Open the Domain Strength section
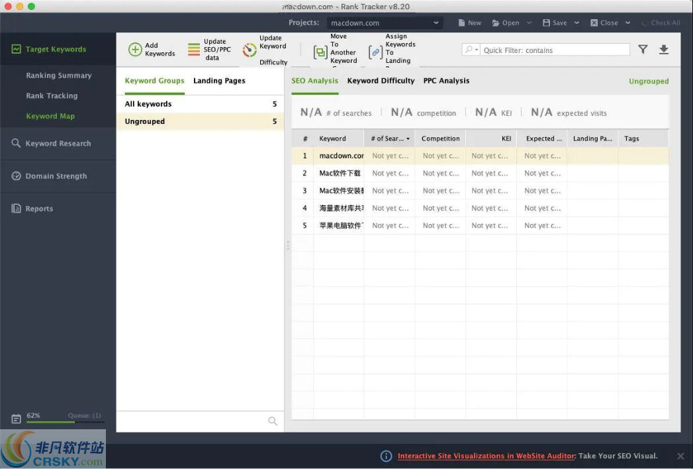 tap(58, 176)
